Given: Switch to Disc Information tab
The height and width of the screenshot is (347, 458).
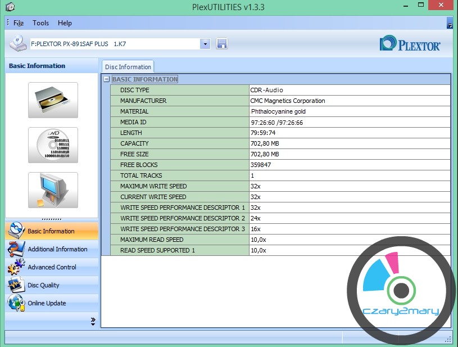Looking at the screenshot, I should [x=128, y=67].
